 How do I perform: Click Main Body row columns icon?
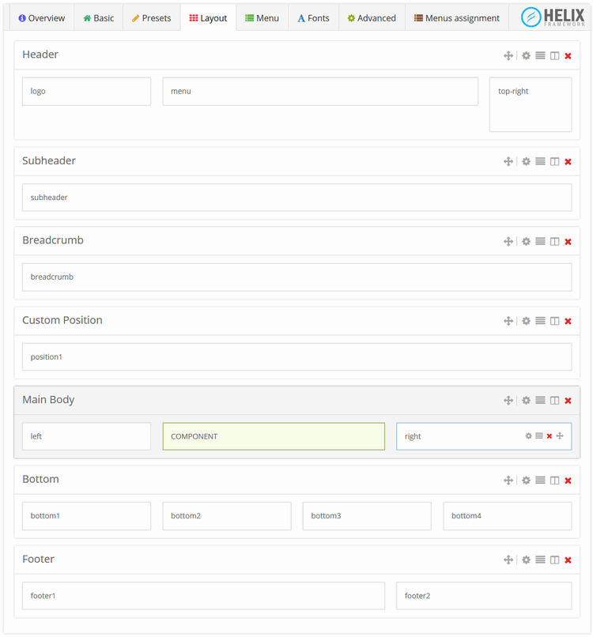[554, 401]
